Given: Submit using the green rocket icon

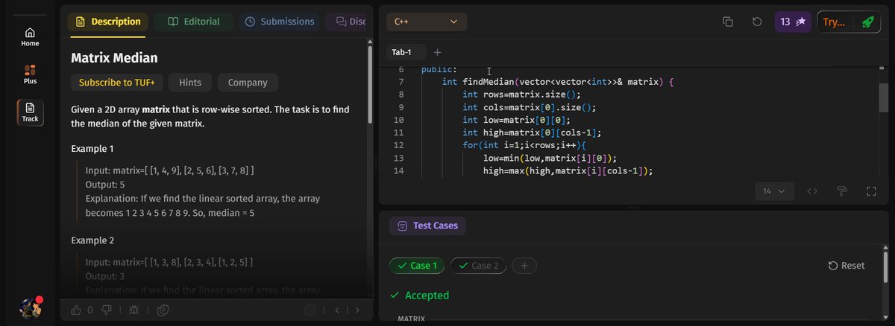Looking at the screenshot, I should pyautogui.click(x=867, y=22).
